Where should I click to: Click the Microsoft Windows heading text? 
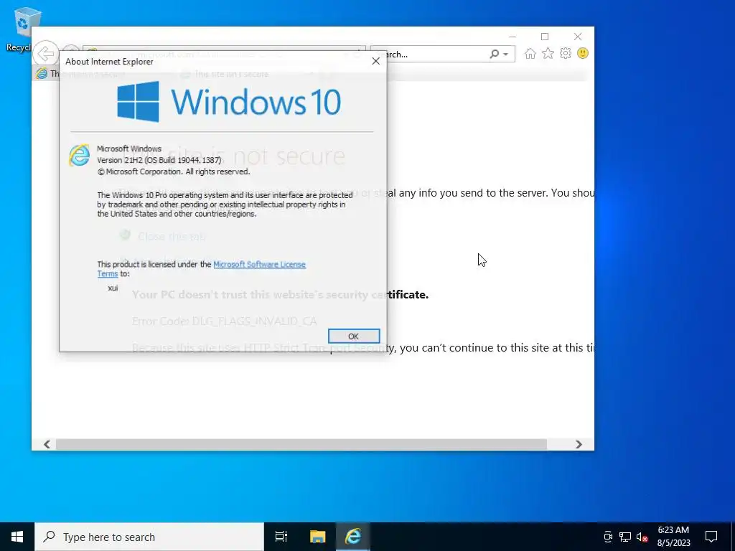point(129,149)
